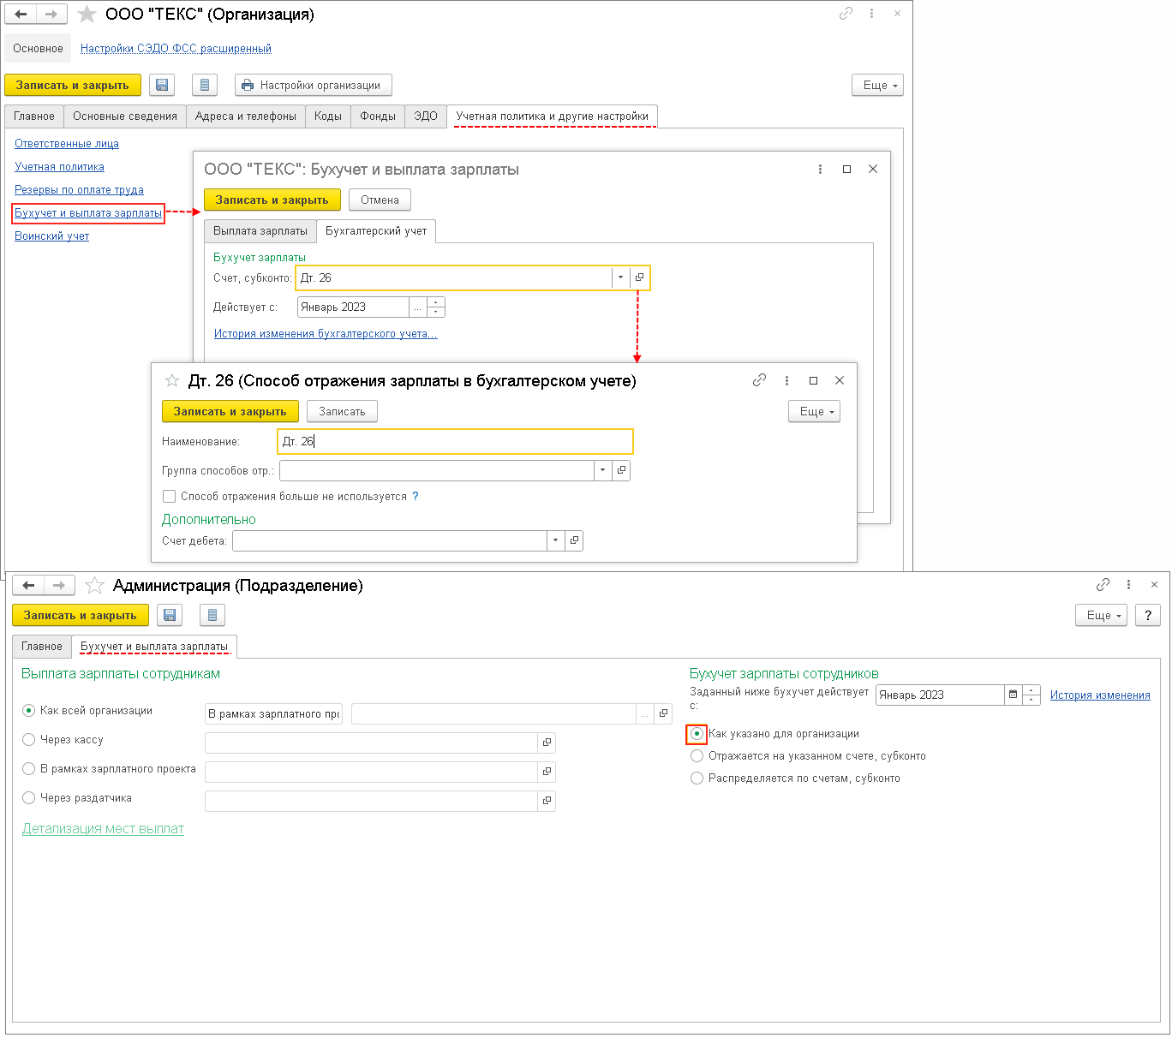Add Администрация subdivision to favorites star
The height and width of the screenshot is (1038, 1172).
coord(94,585)
